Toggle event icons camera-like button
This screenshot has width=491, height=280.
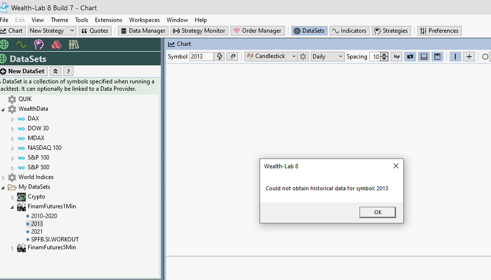coord(410,57)
